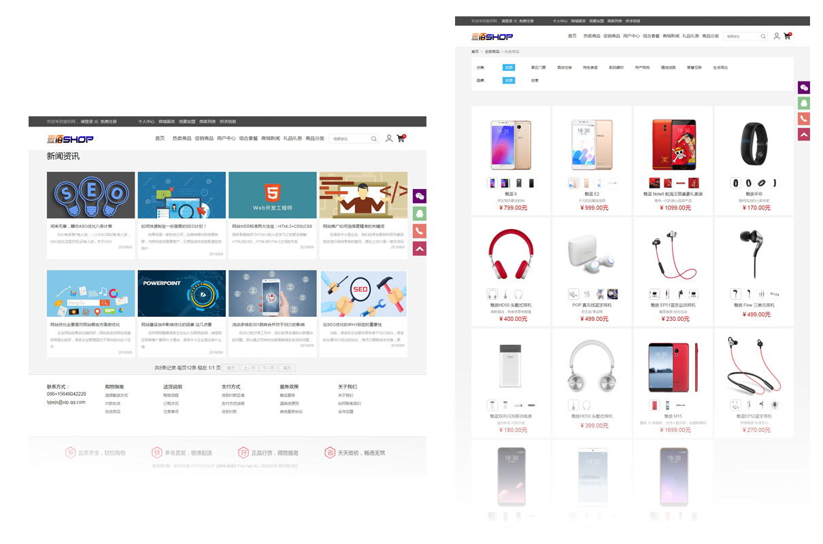Open 促销商品 menu on the product list page
Image resolution: width=823 pixels, height=544 pixels.
tap(611, 36)
